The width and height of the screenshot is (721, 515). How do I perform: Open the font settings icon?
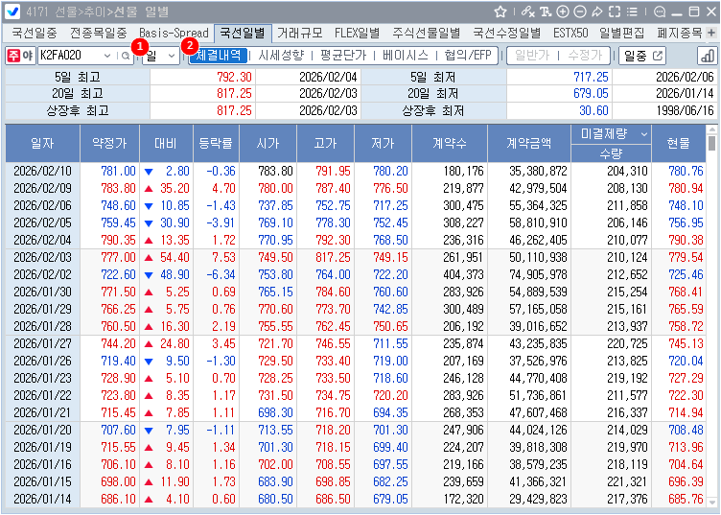click(546, 12)
